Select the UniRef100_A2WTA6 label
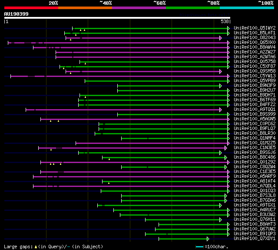The width and height of the screenshot is (278, 250). click(x=255, y=57)
